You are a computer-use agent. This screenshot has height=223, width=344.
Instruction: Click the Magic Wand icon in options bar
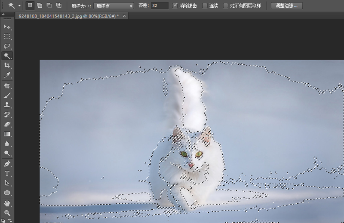point(12,6)
